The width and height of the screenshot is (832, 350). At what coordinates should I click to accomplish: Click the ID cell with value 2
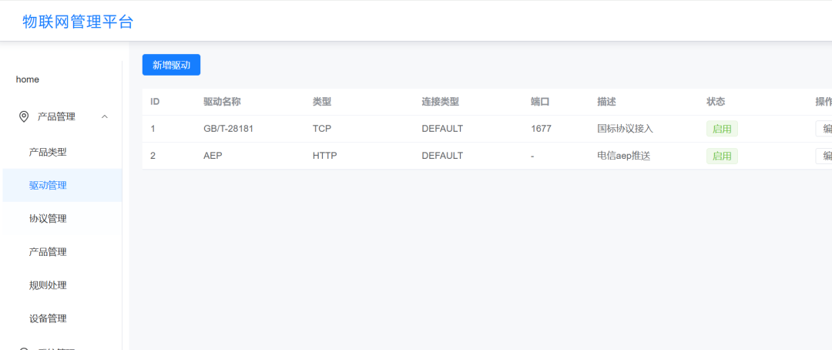click(x=153, y=156)
